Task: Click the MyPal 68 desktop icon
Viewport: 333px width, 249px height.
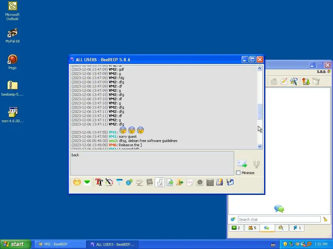Action: (13, 36)
